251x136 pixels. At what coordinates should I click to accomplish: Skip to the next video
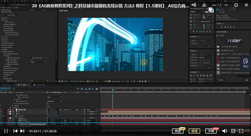coord(22,131)
